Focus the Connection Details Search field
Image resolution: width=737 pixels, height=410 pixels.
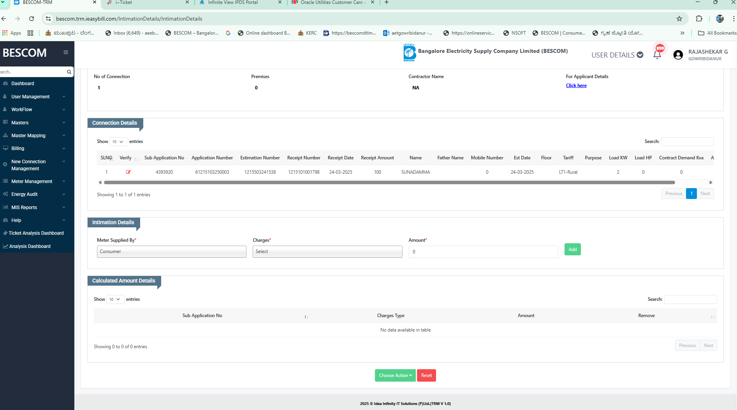(687, 141)
